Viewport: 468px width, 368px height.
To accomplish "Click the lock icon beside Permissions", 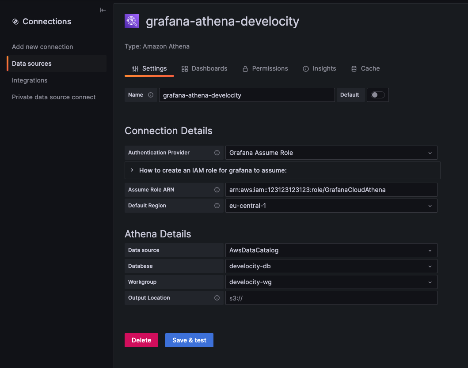I will tap(245, 69).
